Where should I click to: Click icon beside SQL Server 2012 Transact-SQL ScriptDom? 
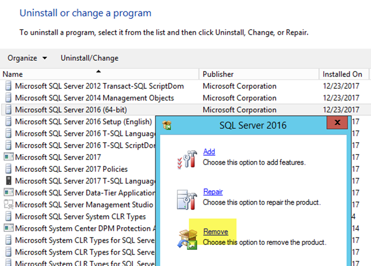click(x=8, y=86)
